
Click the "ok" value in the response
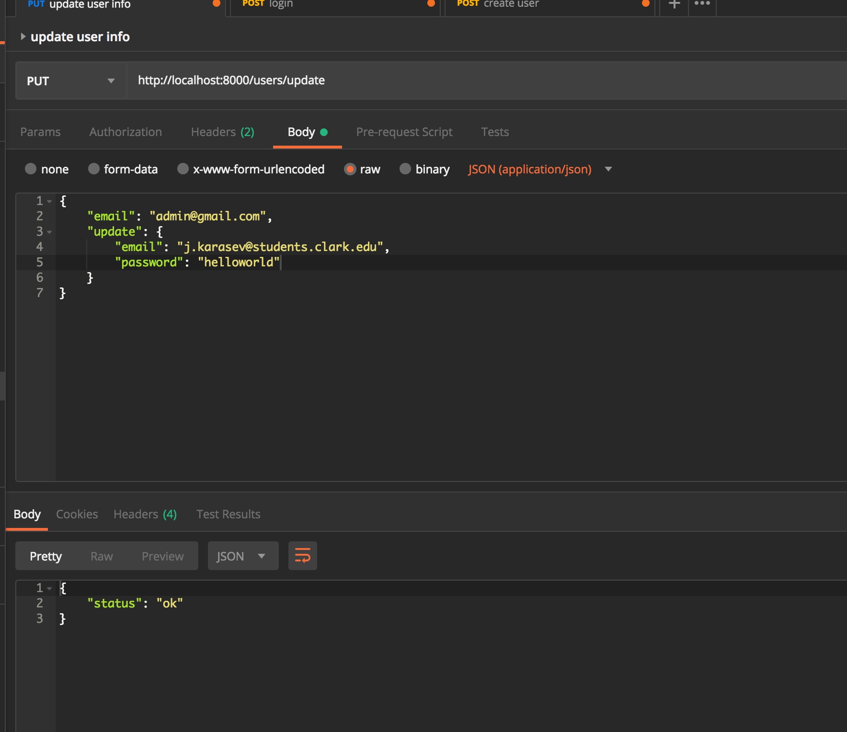pyautogui.click(x=170, y=604)
